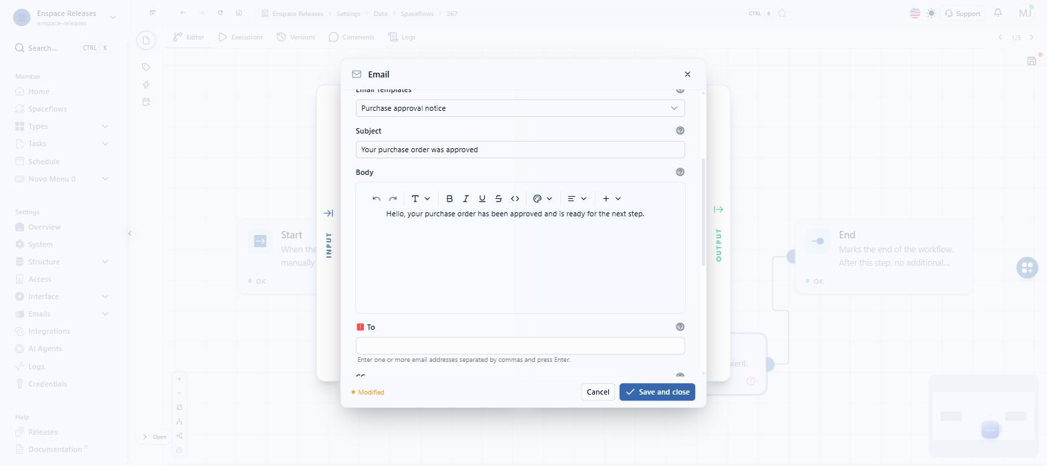Focus the To recipients field
This screenshot has width=1047, height=466.
pyautogui.click(x=520, y=346)
